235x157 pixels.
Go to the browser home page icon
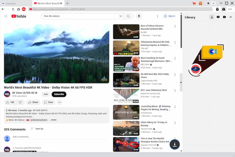pos(18,9)
